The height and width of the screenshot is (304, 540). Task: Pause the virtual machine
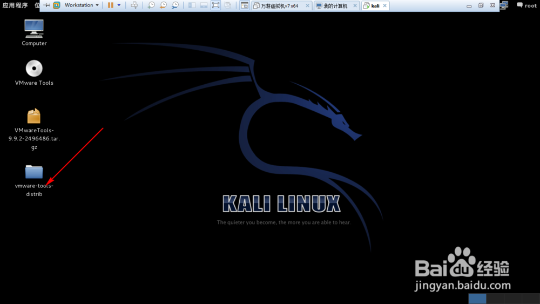click(x=111, y=5)
